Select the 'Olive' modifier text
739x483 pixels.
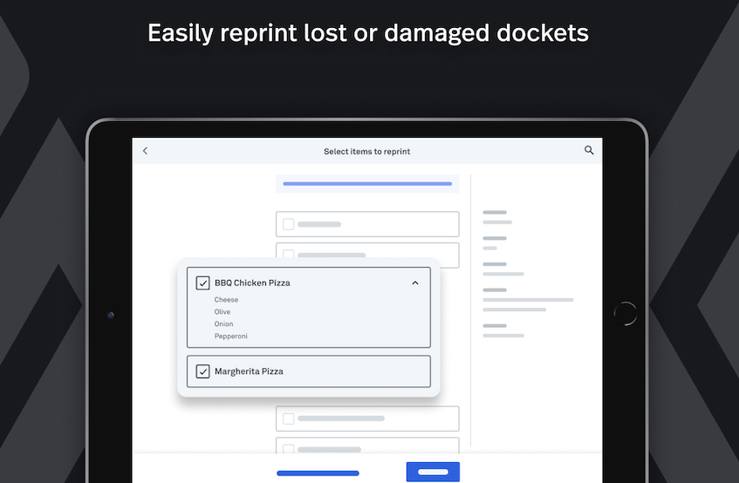point(222,312)
